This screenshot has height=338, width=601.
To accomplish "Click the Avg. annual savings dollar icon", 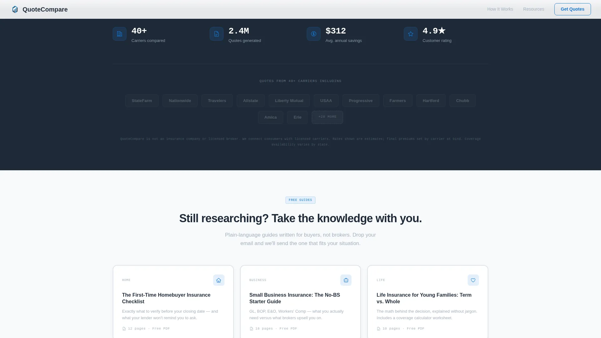I will (x=314, y=34).
